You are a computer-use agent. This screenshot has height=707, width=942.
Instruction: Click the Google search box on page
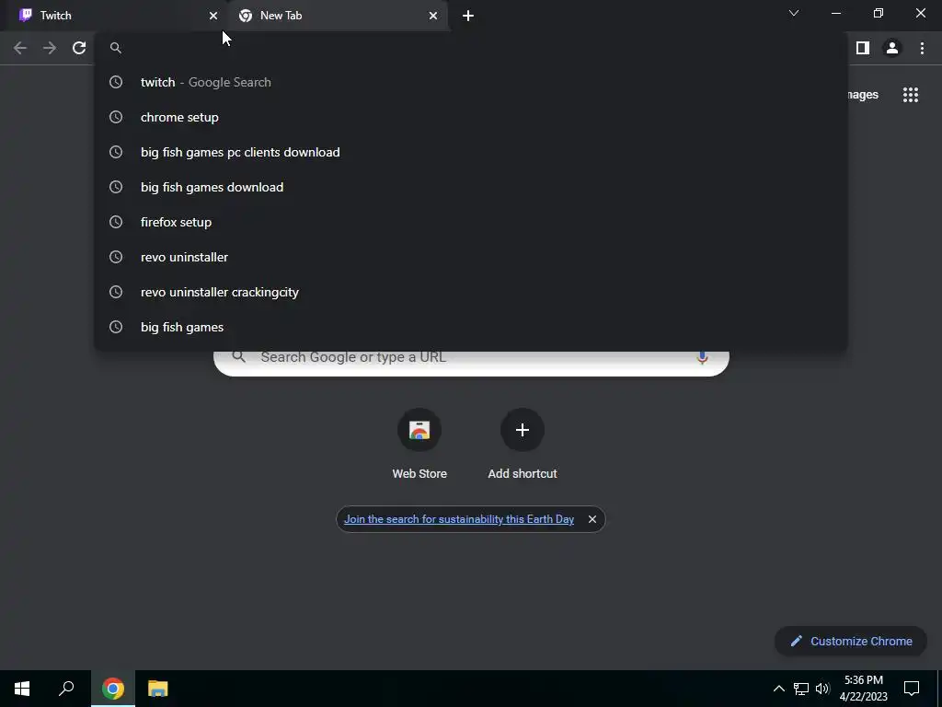click(x=472, y=363)
